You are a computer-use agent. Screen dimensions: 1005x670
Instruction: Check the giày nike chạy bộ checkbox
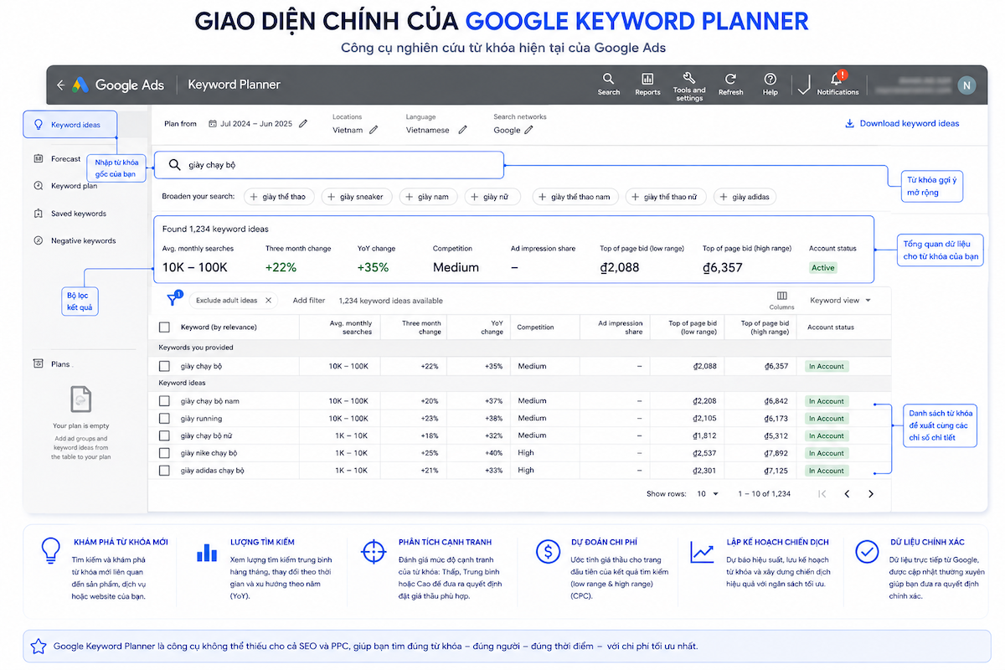tap(164, 453)
